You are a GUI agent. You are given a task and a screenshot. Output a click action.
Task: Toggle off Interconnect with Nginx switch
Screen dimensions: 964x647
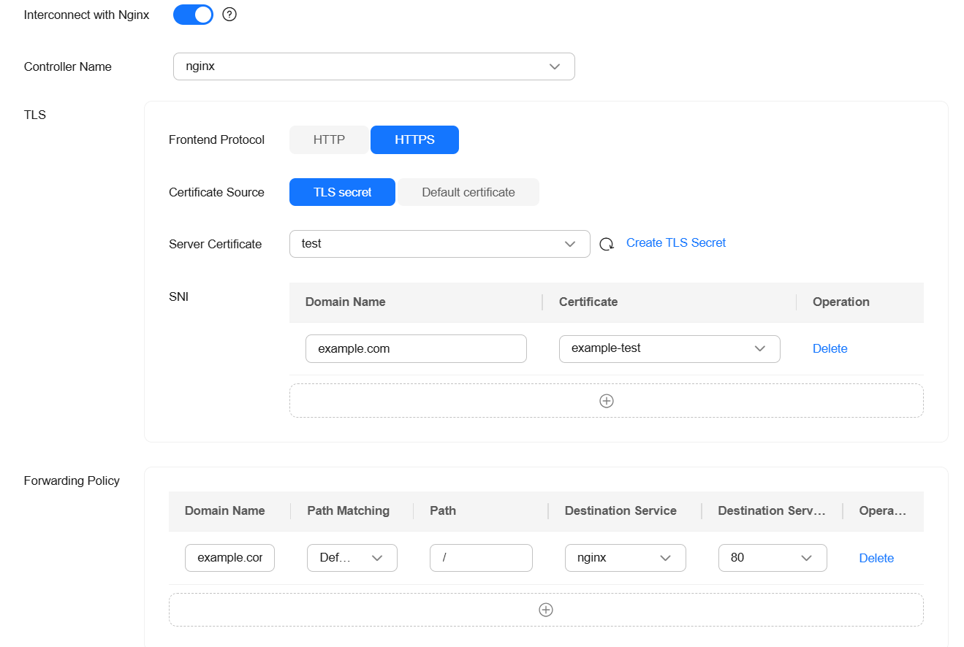point(193,15)
